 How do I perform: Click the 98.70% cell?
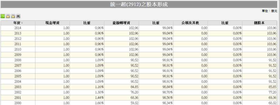pyautogui.click(x=156, y=92)
